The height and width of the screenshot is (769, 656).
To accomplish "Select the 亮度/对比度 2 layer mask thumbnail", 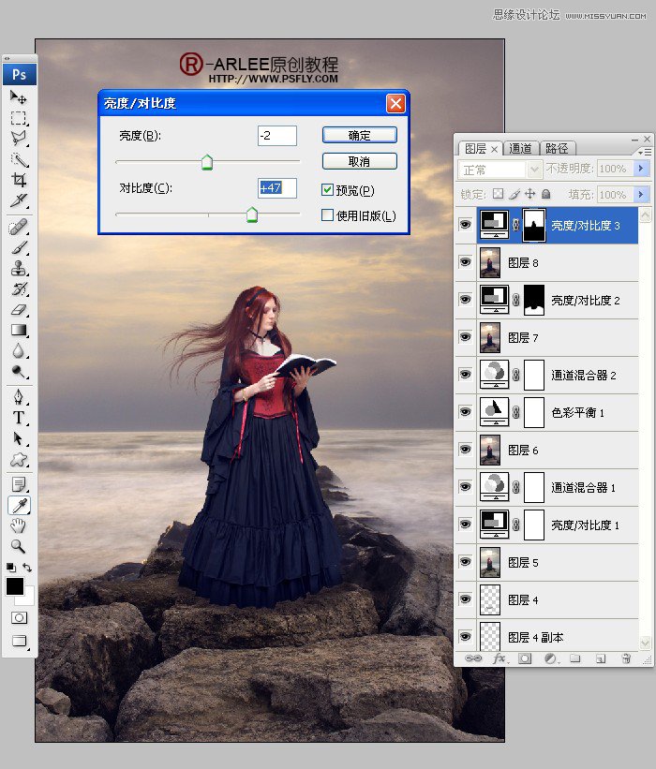I will [534, 300].
